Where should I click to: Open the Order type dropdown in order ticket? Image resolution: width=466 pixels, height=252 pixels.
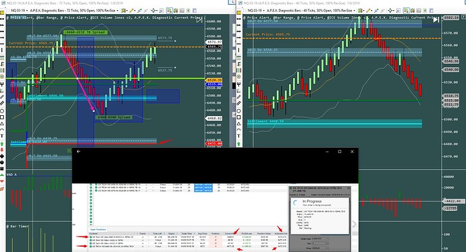click(320, 239)
